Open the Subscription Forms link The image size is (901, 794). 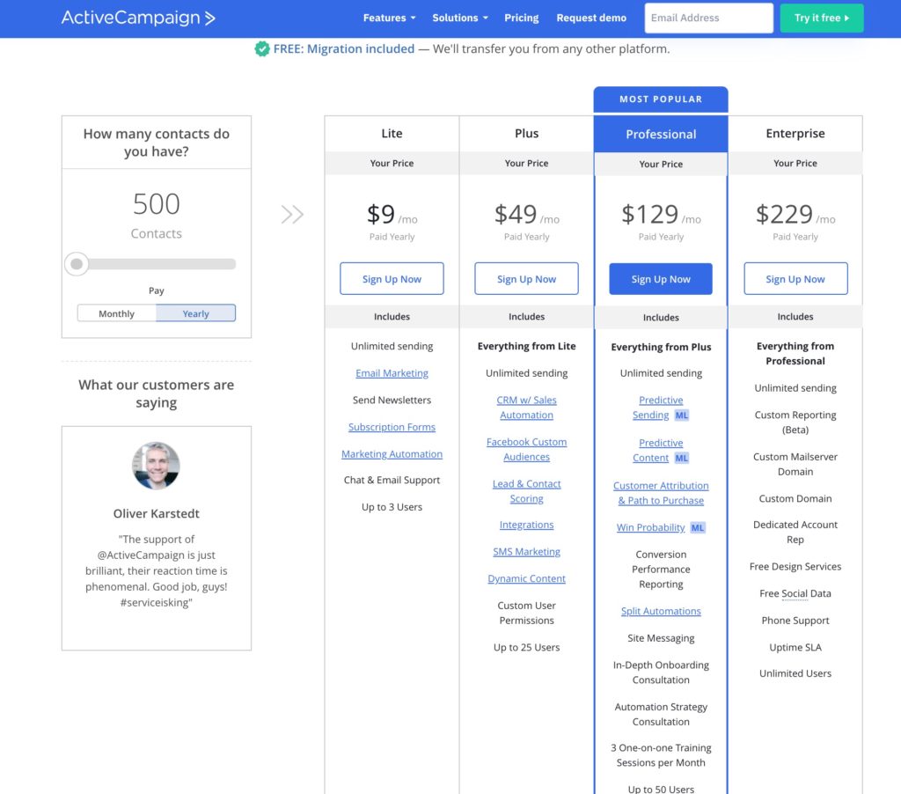pyautogui.click(x=392, y=427)
